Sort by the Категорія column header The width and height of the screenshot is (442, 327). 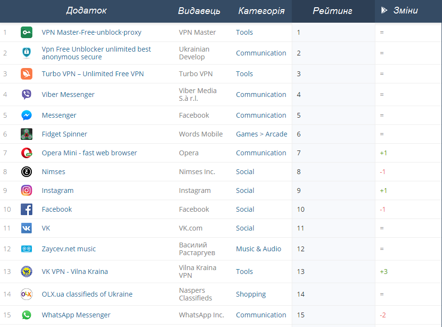261,11
